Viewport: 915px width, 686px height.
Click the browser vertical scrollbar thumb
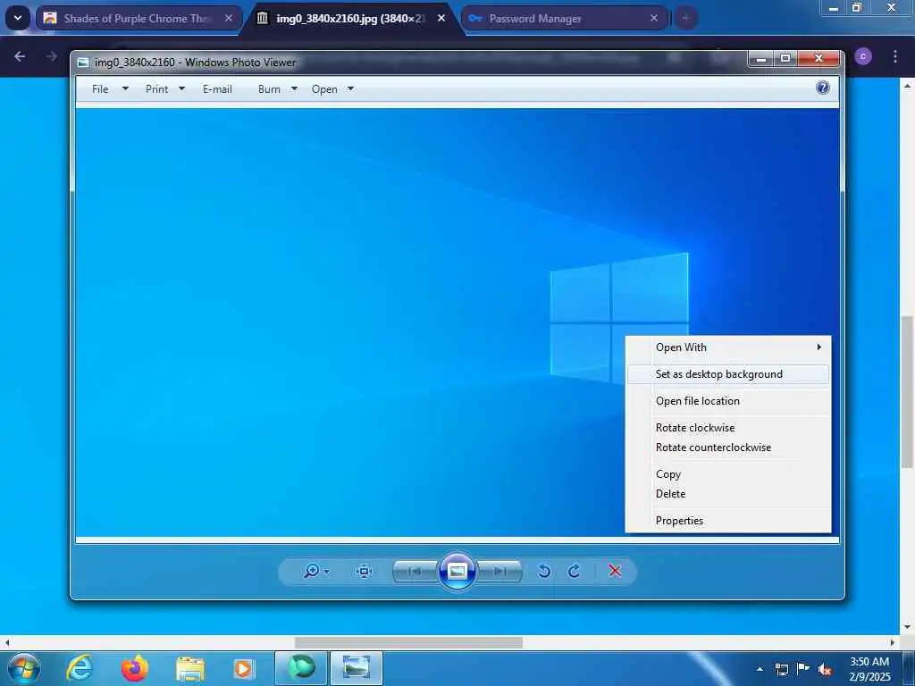pyautogui.click(x=907, y=391)
